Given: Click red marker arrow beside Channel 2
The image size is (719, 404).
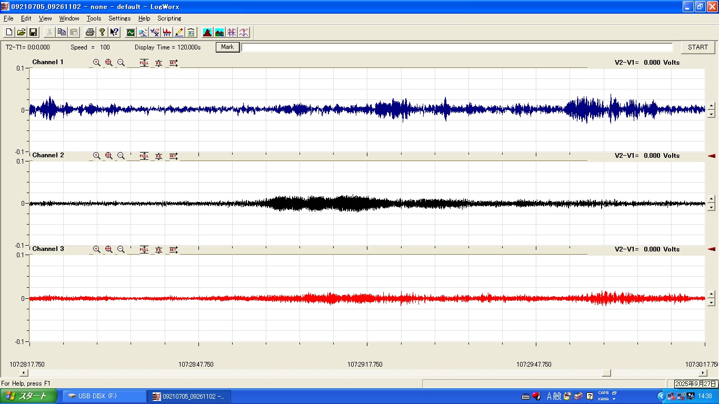Looking at the screenshot, I should 712,156.
